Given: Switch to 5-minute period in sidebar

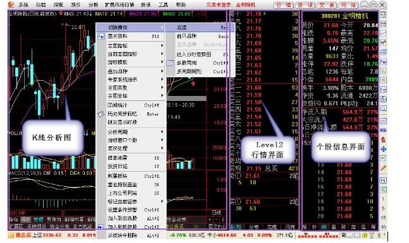Looking at the screenshot, I should pos(383,208).
